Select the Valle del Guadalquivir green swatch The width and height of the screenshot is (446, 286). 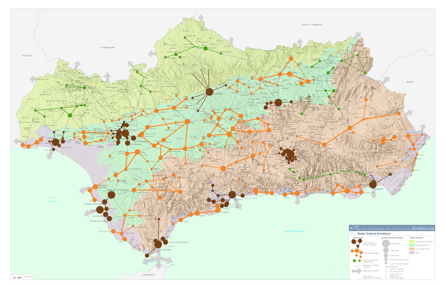tap(412, 245)
